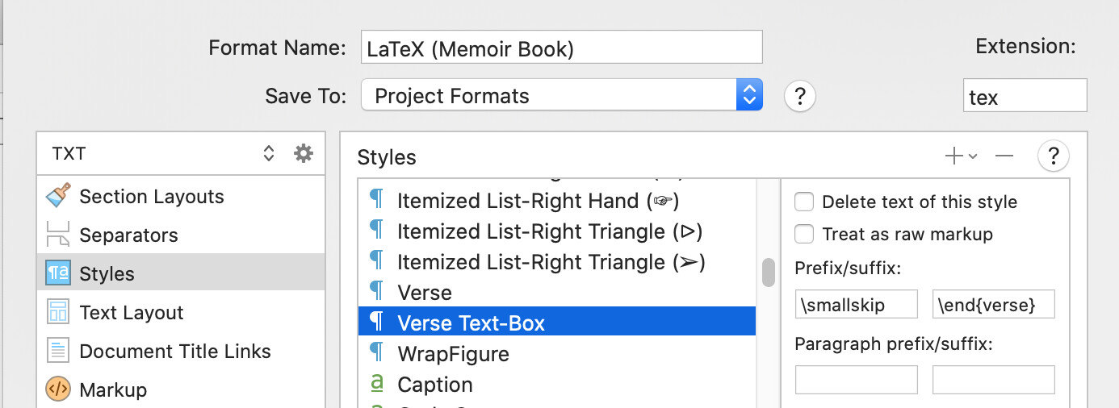The image size is (1119, 408).
Task: Click the gear options icon beside TXT
Action: pyautogui.click(x=304, y=153)
